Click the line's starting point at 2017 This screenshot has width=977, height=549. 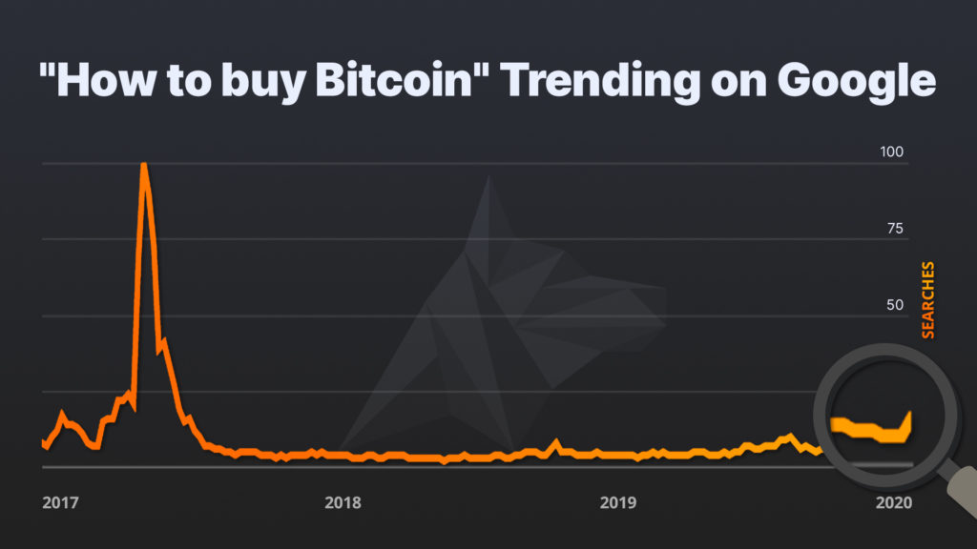(44, 443)
